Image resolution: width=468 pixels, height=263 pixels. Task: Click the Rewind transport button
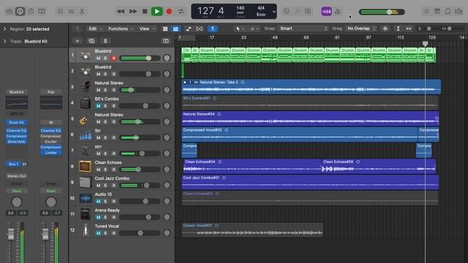tap(121, 12)
